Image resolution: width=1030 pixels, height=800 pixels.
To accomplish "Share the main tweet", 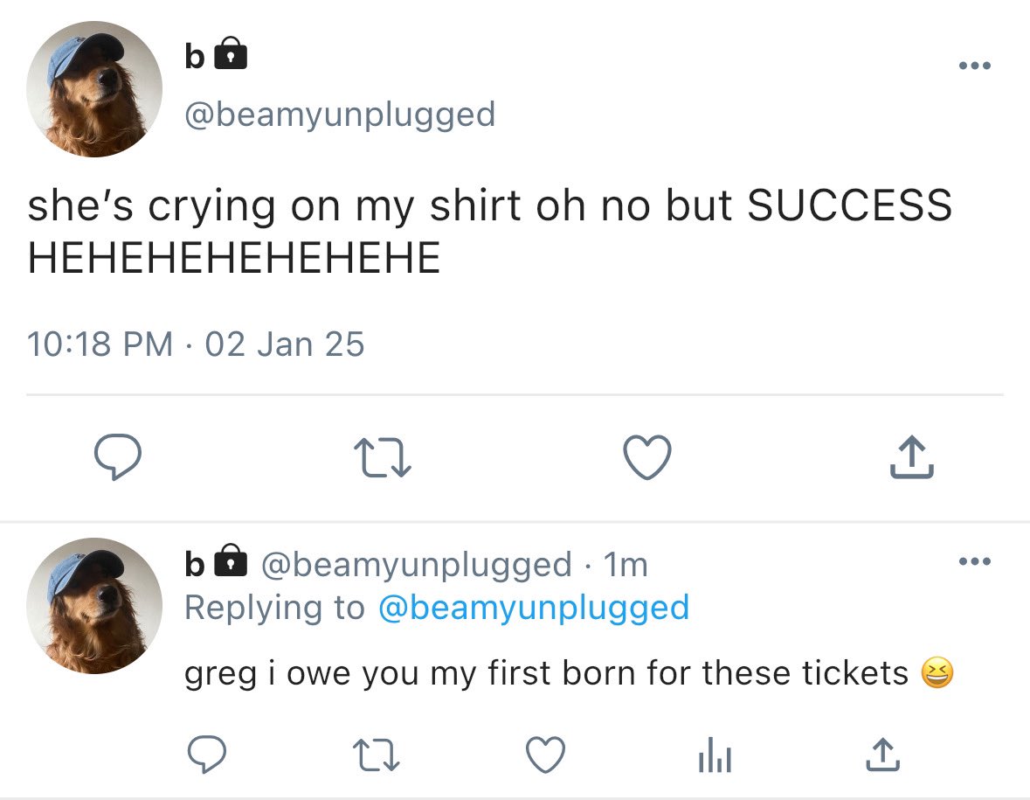I will tap(912, 456).
